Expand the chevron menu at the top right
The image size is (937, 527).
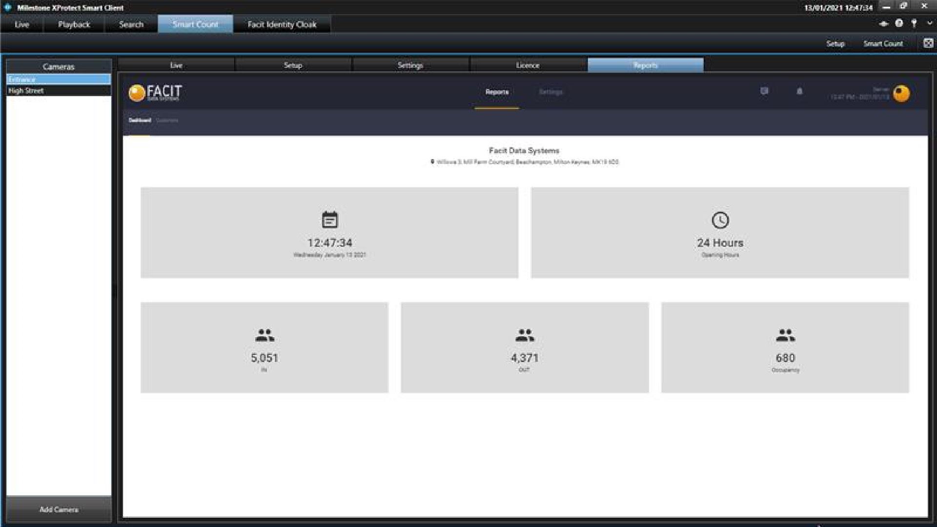930,23
